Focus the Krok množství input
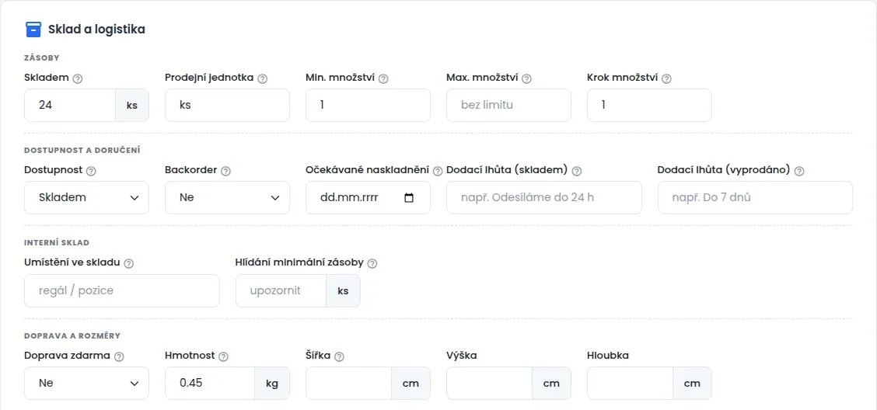Viewport: 877px width, 410px height. pos(649,105)
